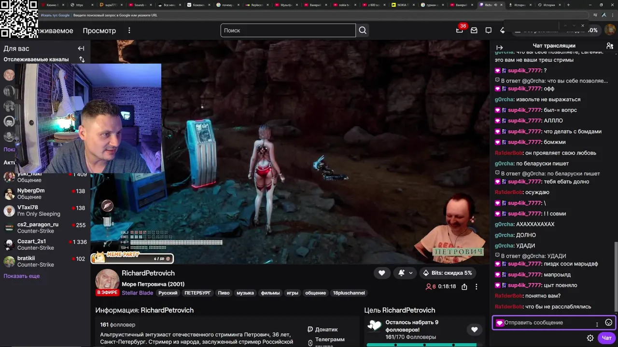
Task: Click the игры tag
Action: 293,293
